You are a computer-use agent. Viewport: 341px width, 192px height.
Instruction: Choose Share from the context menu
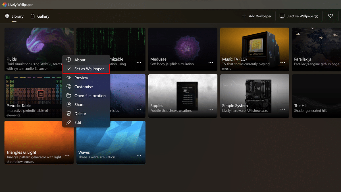click(79, 105)
